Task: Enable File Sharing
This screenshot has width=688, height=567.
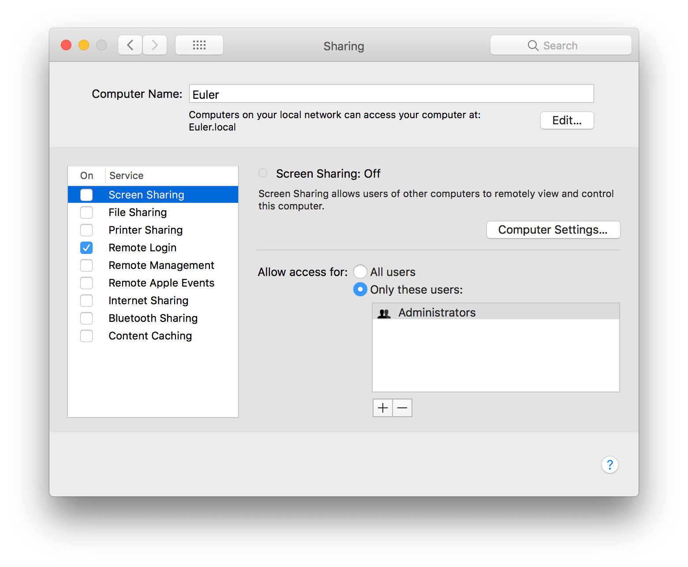Action: coord(86,212)
